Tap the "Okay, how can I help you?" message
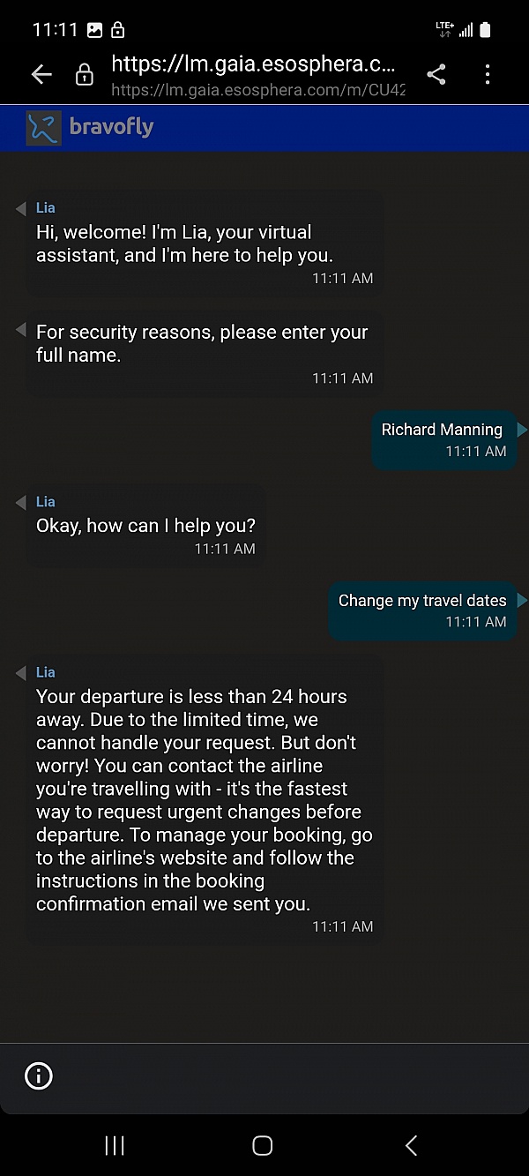The image size is (529, 1176). [x=146, y=526]
